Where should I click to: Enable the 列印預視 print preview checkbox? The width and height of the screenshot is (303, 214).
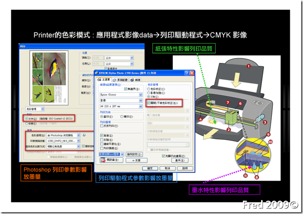(102, 148)
